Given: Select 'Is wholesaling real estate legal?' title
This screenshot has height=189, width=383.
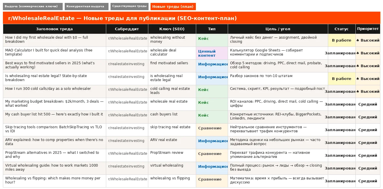Looking at the screenshot, I should tap(55, 78).
